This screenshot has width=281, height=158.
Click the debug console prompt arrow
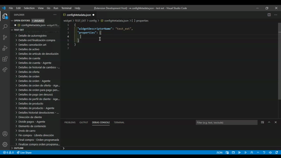pyautogui.click(x=63, y=148)
